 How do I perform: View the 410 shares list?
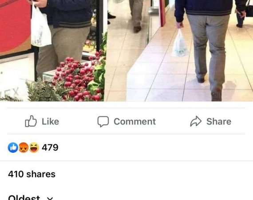[x=32, y=174]
